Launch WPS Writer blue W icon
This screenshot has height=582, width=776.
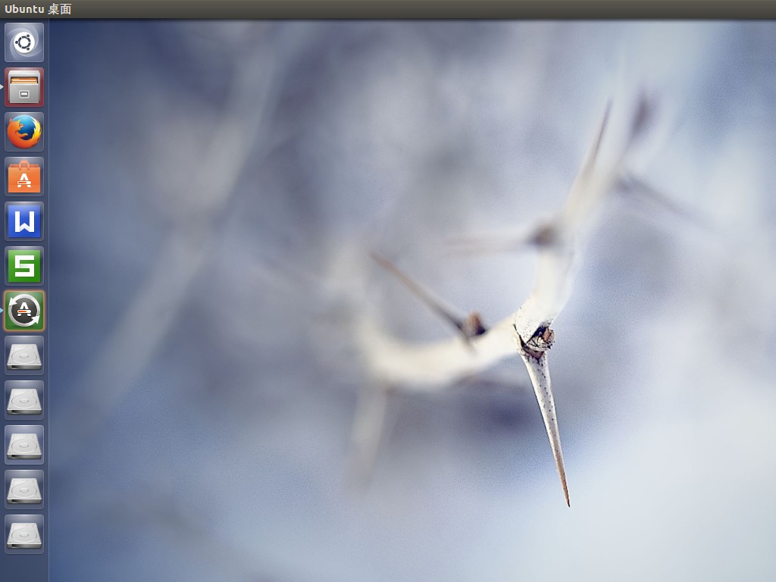tap(24, 221)
